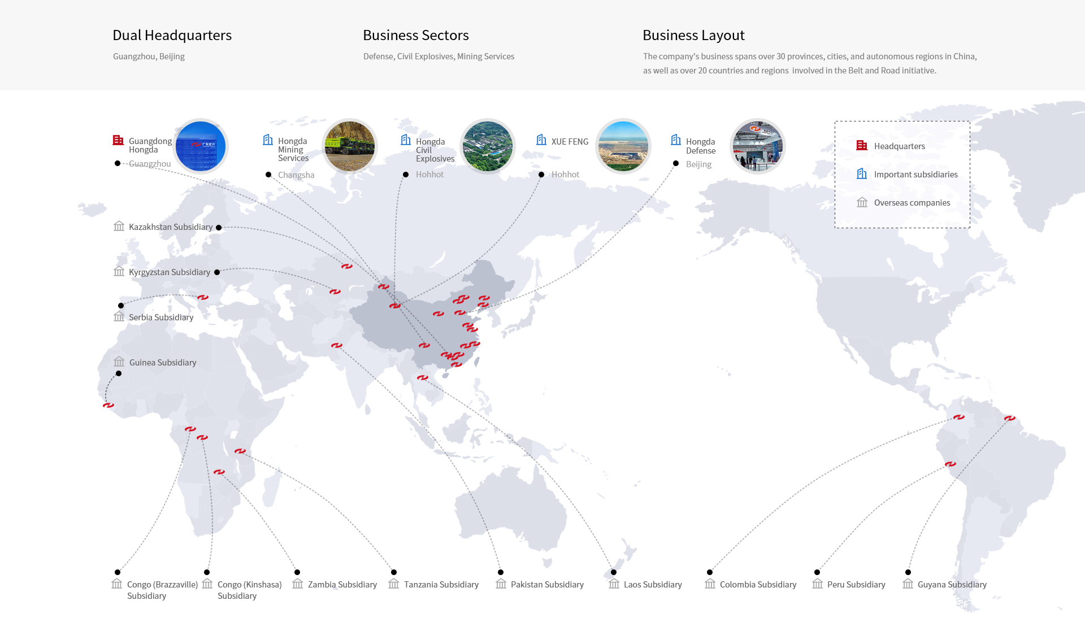The width and height of the screenshot is (1085, 644).
Task: Click the Hongda Mining Services building icon
Action: (x=268, y=140)
